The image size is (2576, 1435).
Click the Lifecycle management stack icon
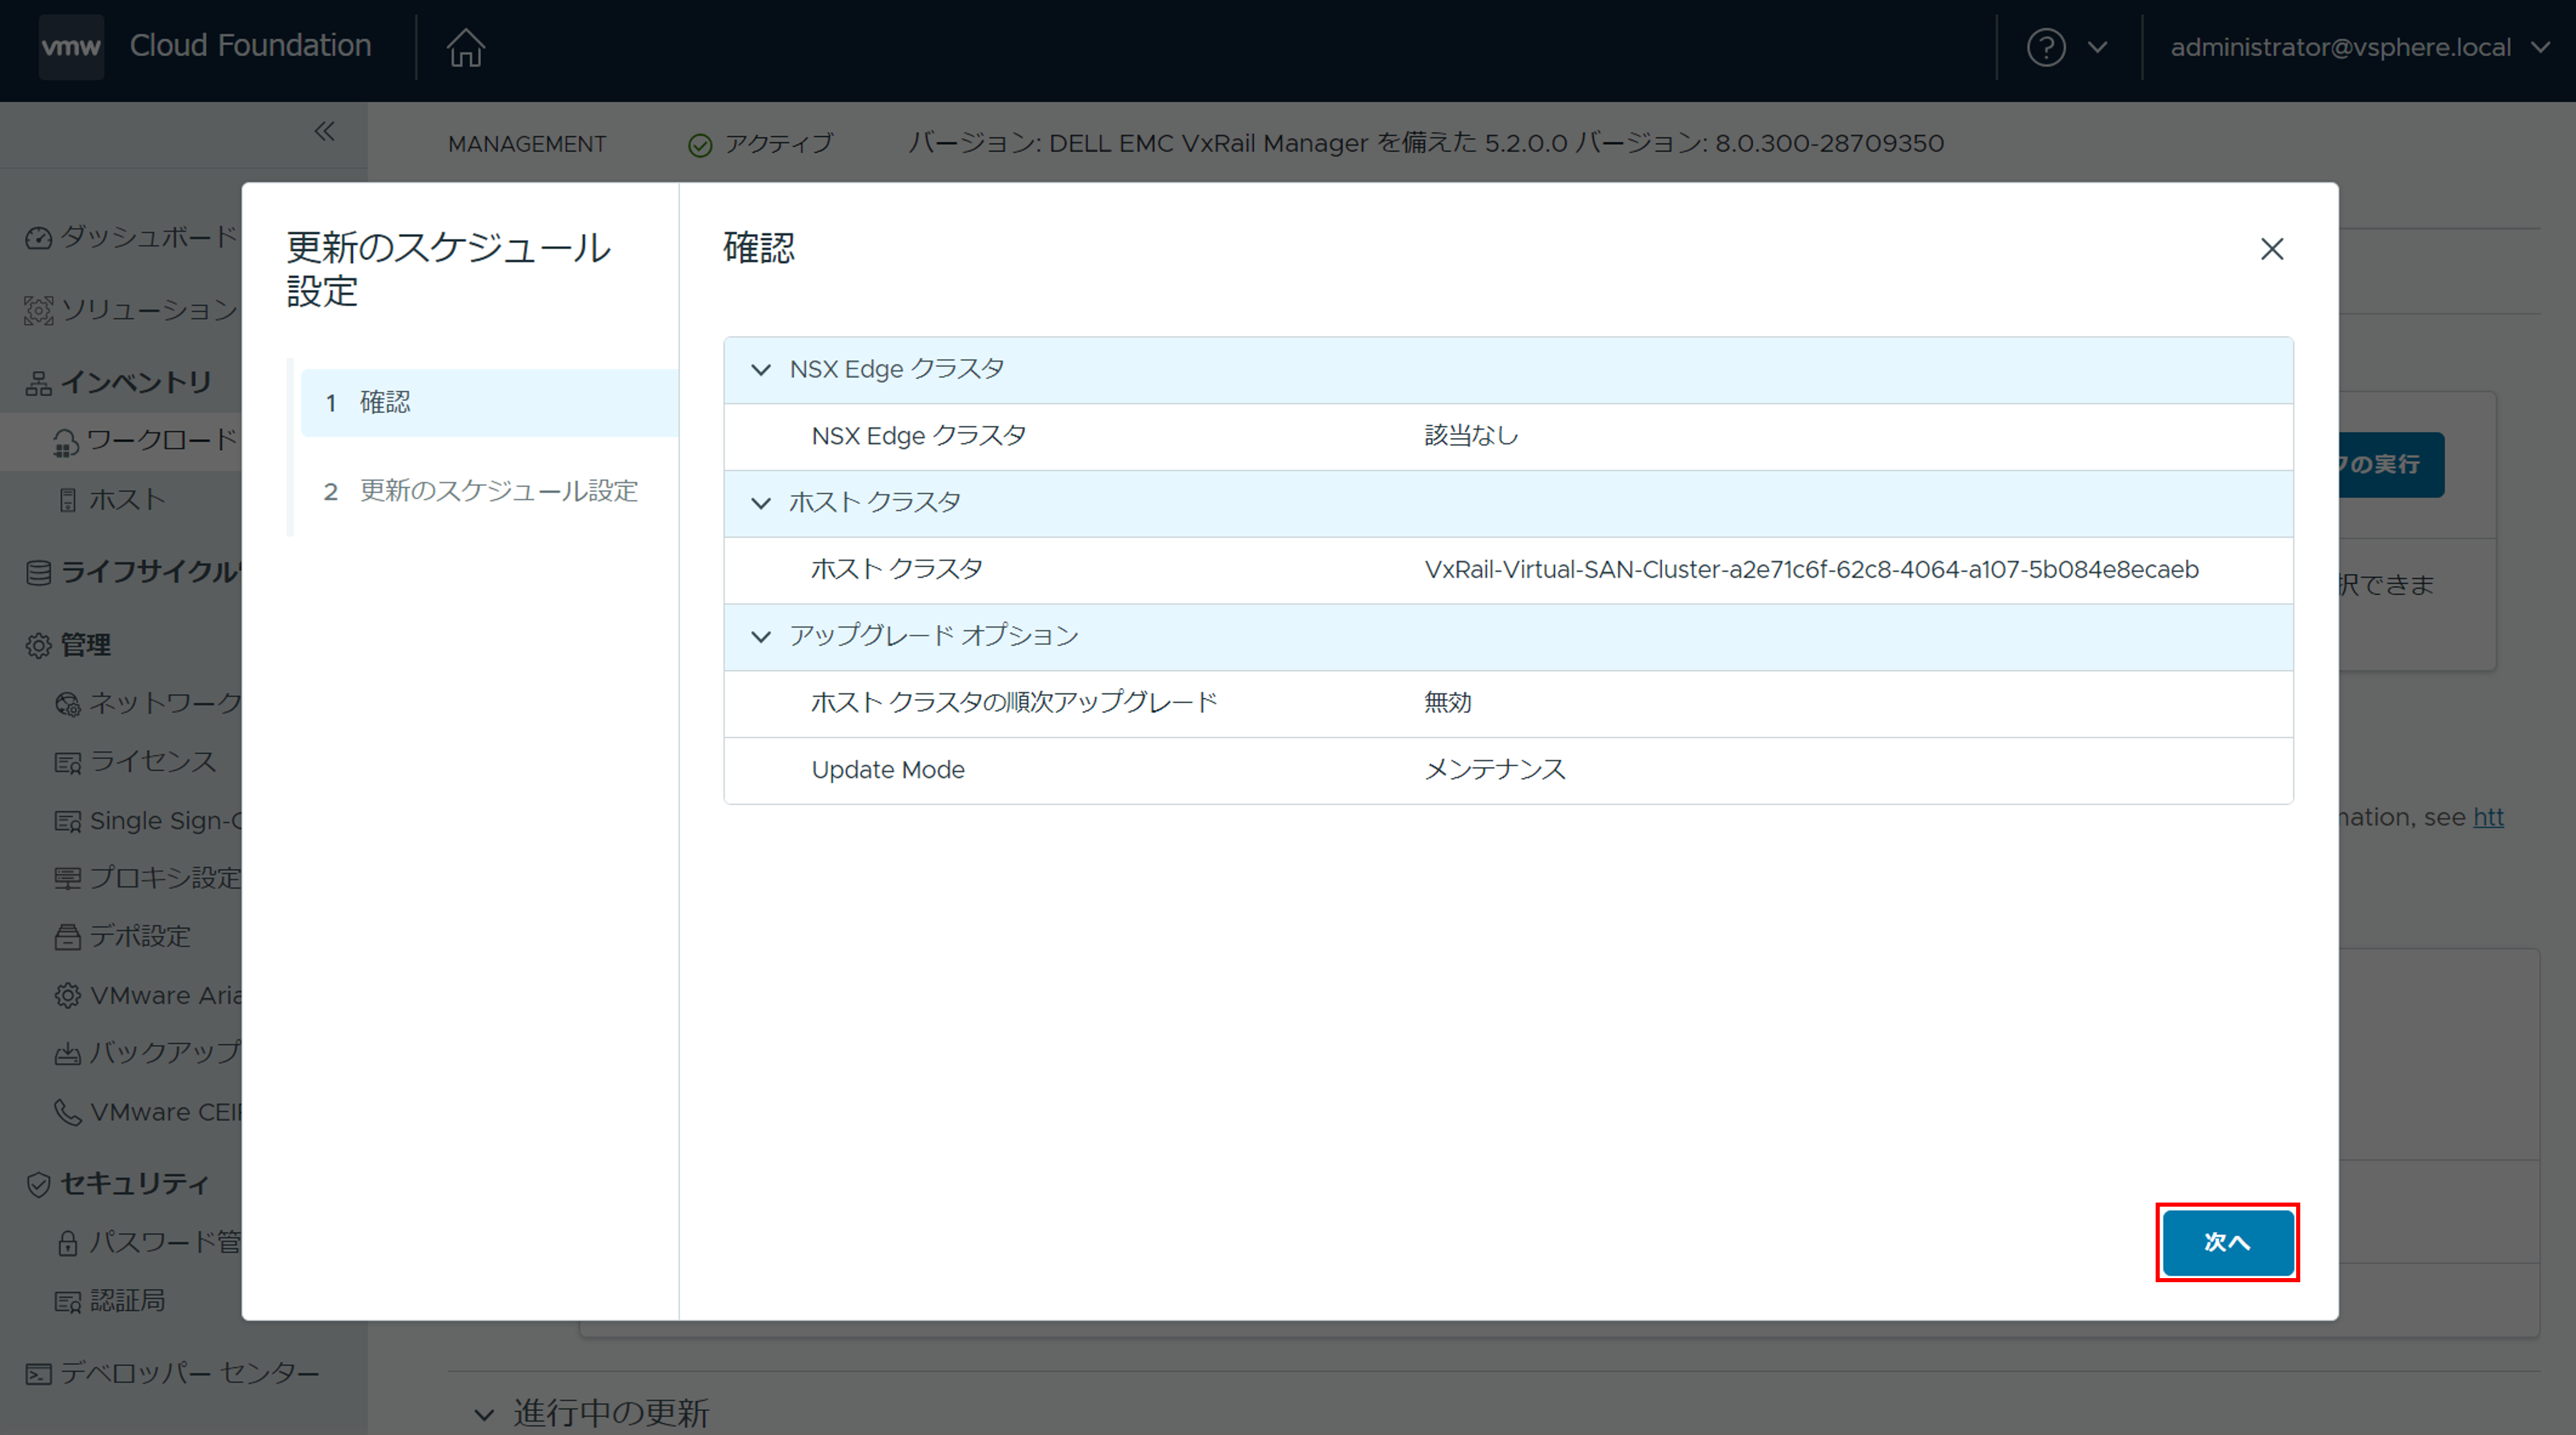point(38,572)
